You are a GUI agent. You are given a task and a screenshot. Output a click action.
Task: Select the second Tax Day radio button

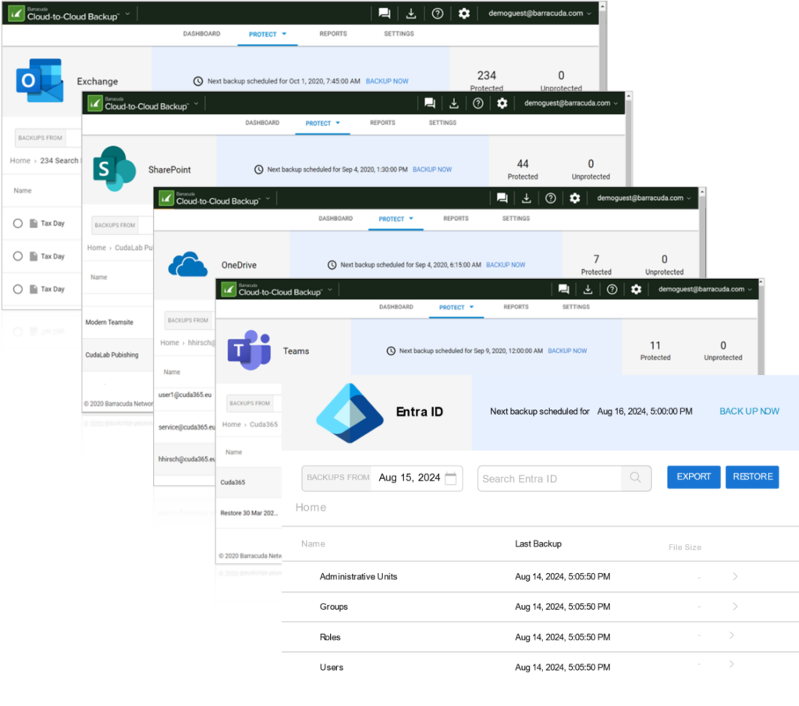click(18, 256)
